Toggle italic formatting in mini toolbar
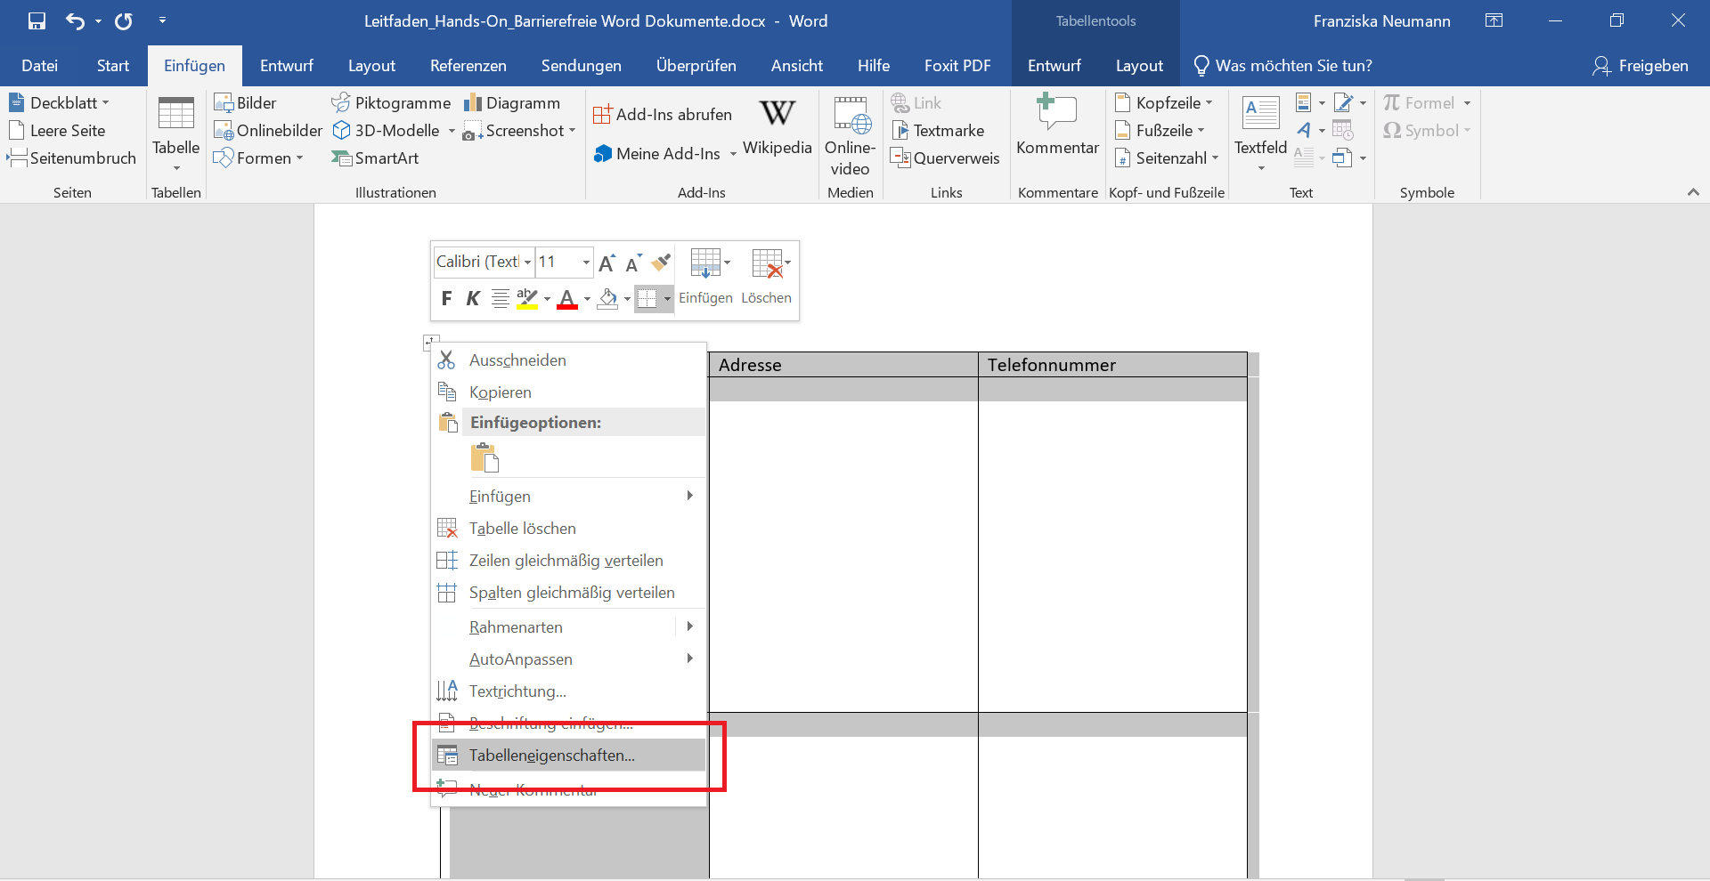This screenshot has width=1710, height=881. tap(473, 298)
